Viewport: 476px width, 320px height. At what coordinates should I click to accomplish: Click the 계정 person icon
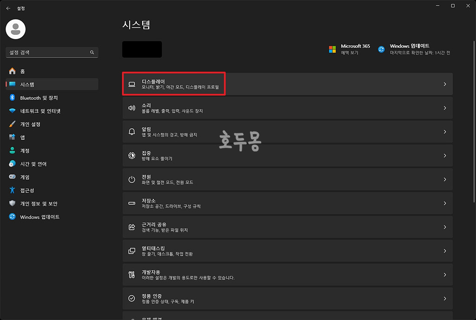pyautogui.click(x=12, y=150)
